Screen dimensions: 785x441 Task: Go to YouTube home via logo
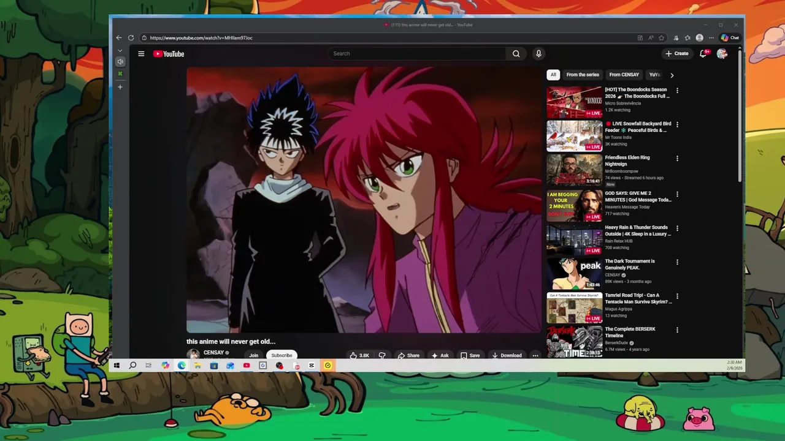[169, 54]
